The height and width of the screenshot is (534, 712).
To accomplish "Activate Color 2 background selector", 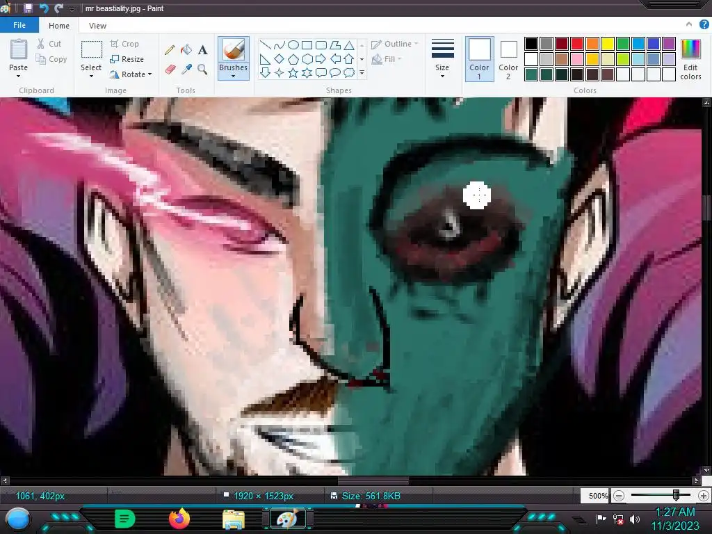I will pyautogui.click(x=508, y=59).
